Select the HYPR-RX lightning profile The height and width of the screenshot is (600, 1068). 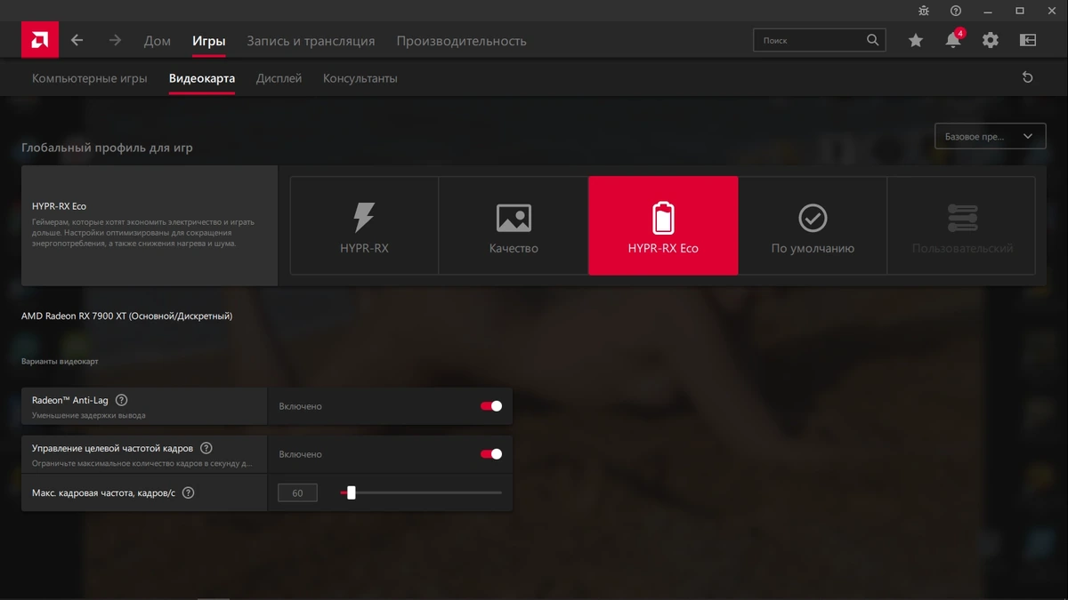tap(364, 226)
